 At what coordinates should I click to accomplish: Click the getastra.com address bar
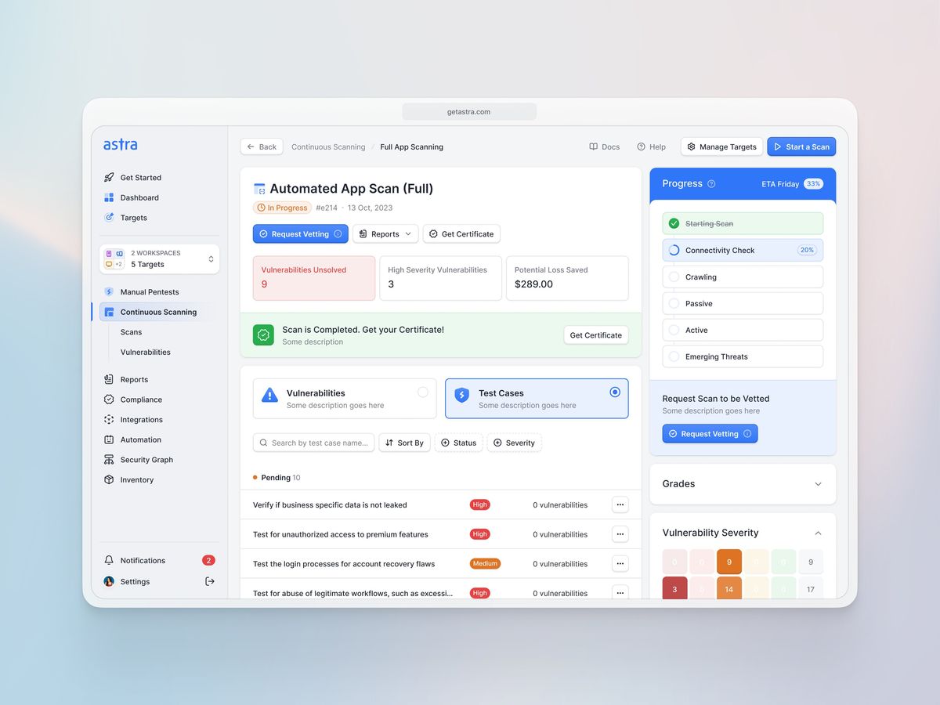(469, 111)
